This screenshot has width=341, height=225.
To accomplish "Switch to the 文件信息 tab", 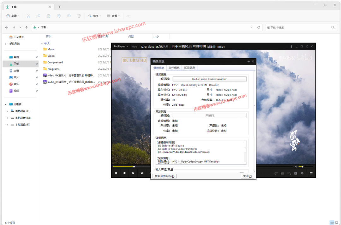I will pos(174,68).
